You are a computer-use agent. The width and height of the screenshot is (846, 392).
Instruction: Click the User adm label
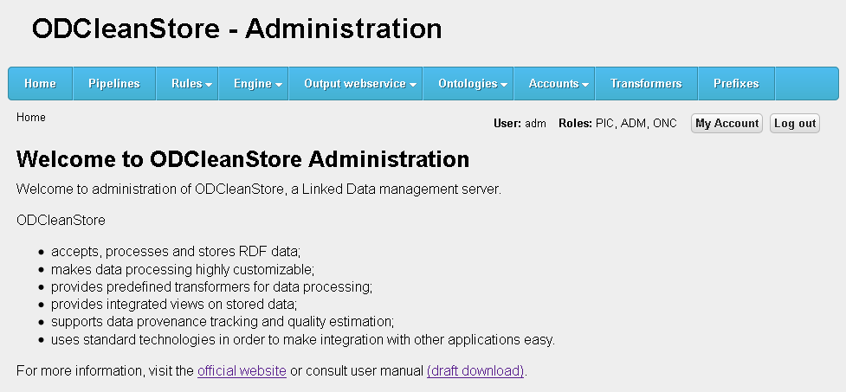[x=520, y=124]
